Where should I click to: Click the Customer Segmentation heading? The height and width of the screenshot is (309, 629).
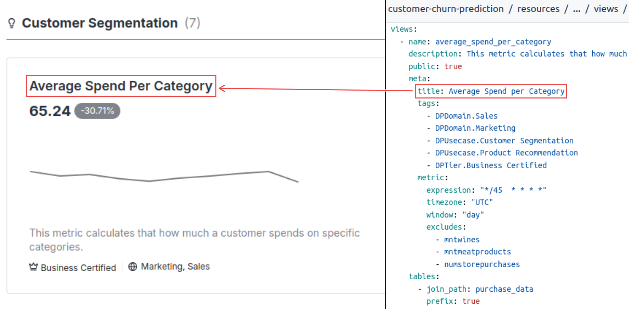(100, 23)
